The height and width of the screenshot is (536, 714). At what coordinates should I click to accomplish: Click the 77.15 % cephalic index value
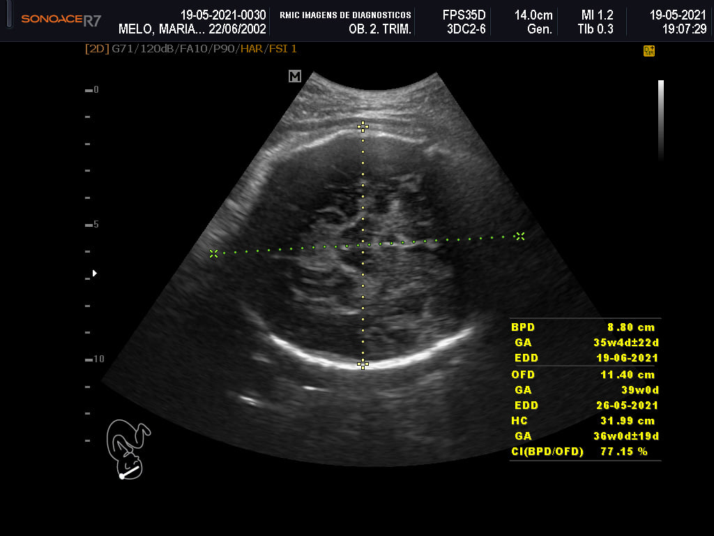pyautogui.click(x=624, y=452)
